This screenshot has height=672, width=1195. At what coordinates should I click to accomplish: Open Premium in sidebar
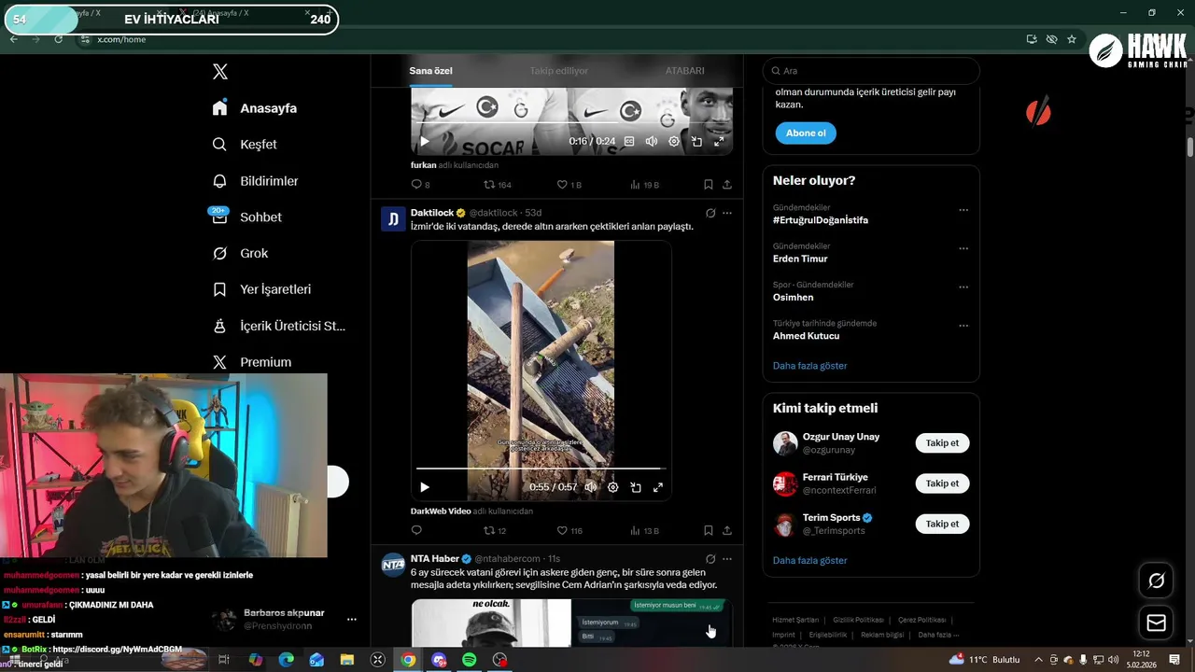click(x=252, y=362)
